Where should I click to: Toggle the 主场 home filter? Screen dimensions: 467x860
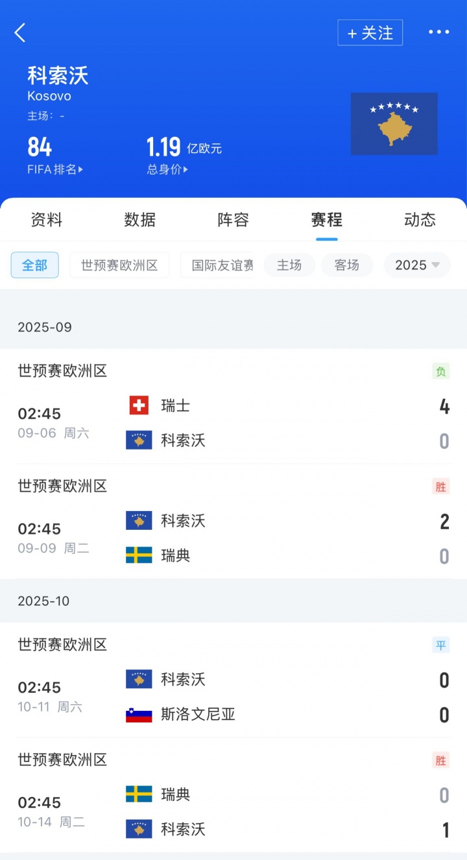tap(289, 265)
